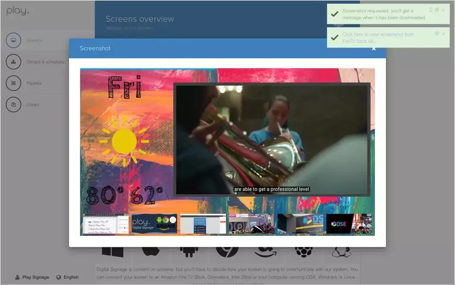
Task: Click the Play Signage user icon
Action: tap(17, 277)
